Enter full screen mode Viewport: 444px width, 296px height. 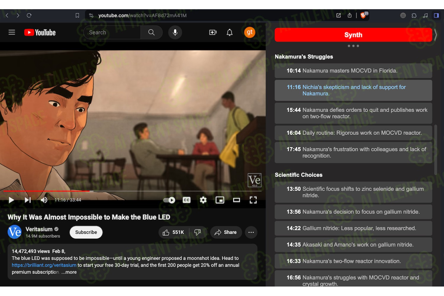click(253, 200)
